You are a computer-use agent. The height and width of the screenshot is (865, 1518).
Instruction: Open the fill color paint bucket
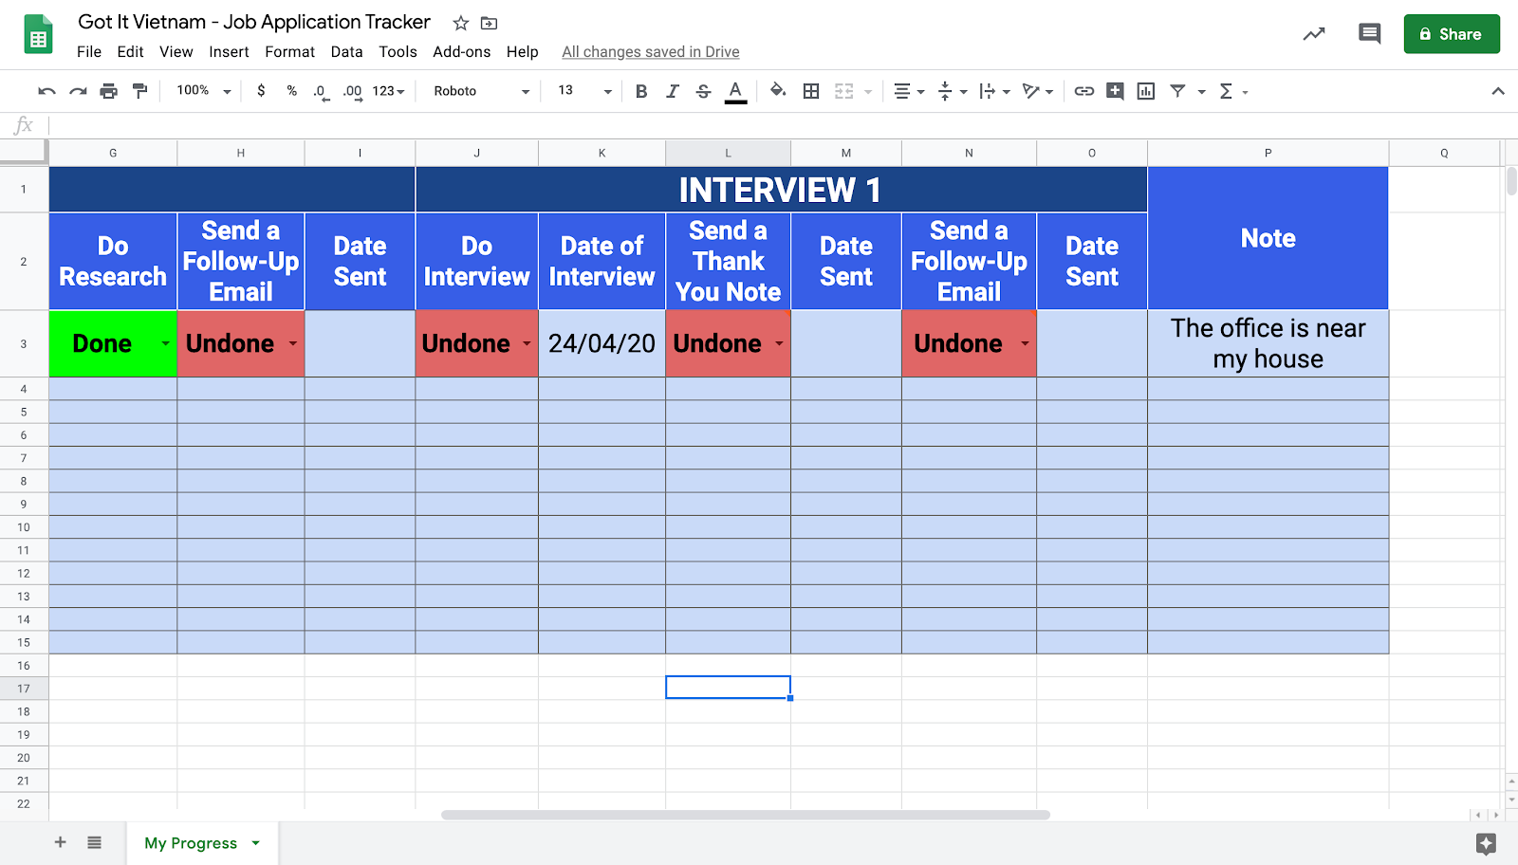[778, 91]
